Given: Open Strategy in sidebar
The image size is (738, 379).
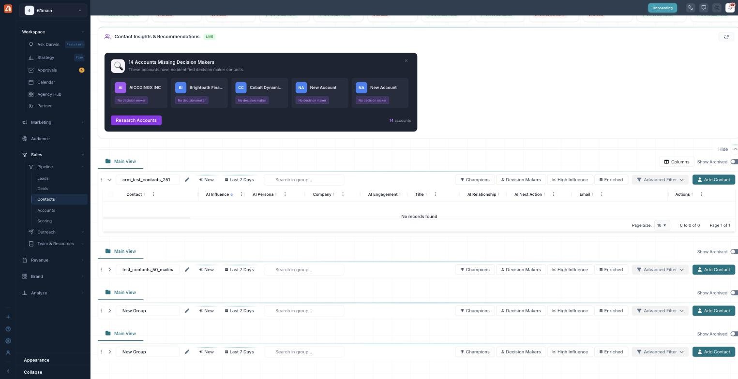Looking at the screenshot, I should [46, 58].
